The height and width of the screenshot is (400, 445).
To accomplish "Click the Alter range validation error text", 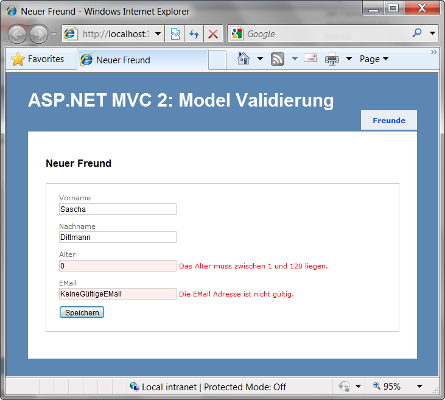I will pyautogui.click(x=253, y=266).
